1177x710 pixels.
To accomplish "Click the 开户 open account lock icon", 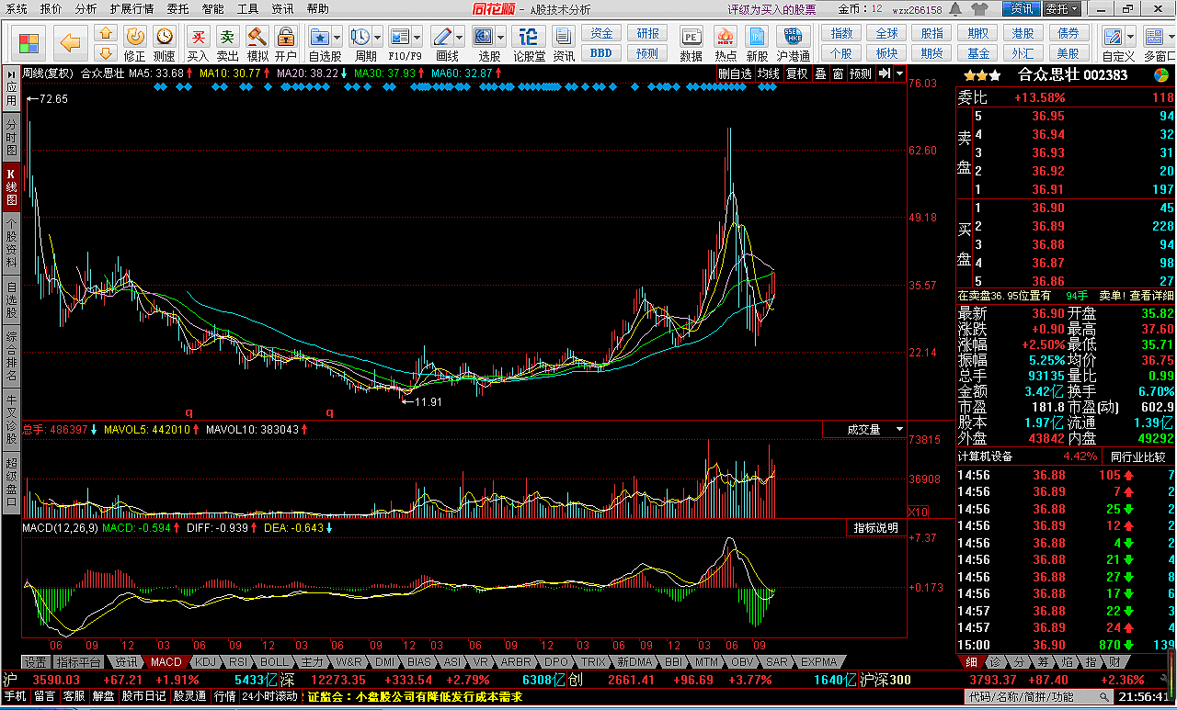I will click(286, 37).
